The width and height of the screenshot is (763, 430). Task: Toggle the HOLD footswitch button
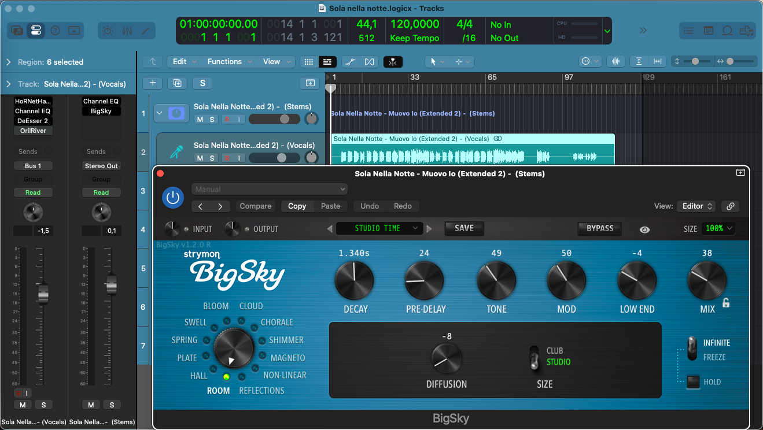692,382
